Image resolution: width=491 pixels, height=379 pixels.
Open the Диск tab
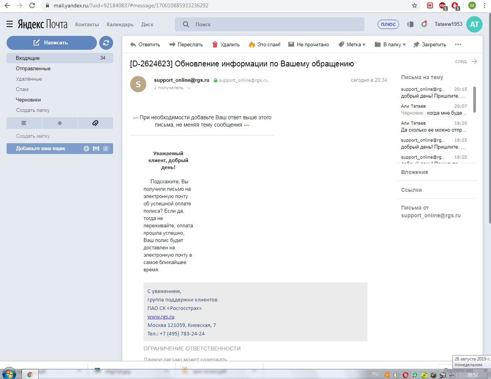147,24
